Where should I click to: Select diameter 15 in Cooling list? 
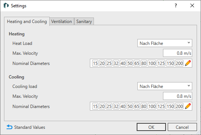tap(95, 106)
